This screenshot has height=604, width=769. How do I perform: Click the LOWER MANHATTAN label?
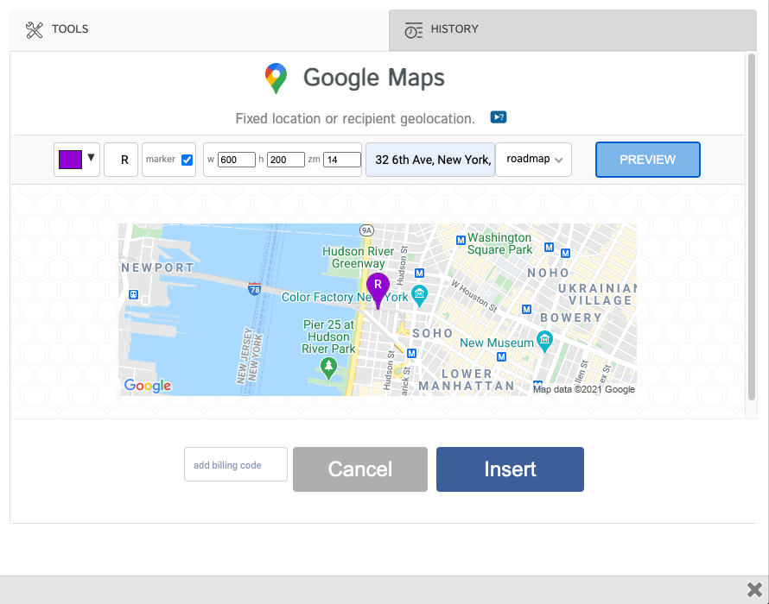click(x=467, y=381)
